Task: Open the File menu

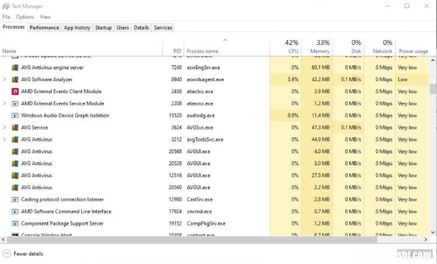Action: pyautogui.click(x=6, y=17)
